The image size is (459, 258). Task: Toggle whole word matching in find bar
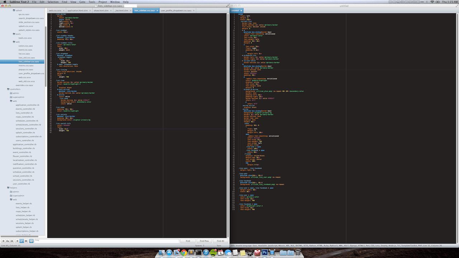tap(12, 241)
